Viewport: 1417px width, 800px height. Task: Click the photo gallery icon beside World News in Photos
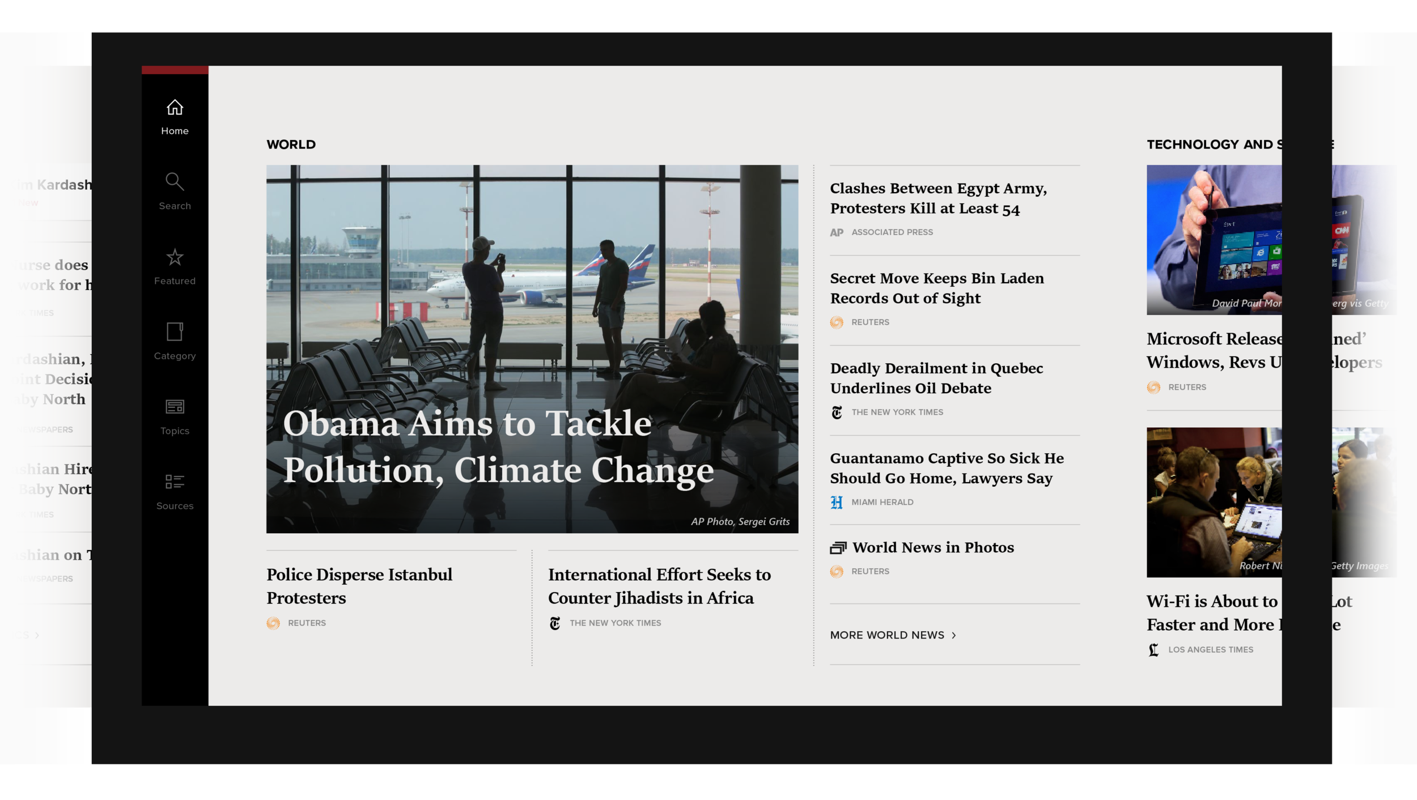pyautogui.click(x=838, y=548)
